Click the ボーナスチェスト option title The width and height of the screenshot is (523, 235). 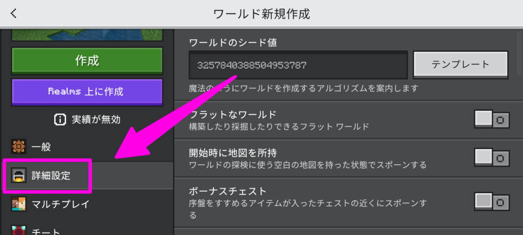(x=228, y=191)
